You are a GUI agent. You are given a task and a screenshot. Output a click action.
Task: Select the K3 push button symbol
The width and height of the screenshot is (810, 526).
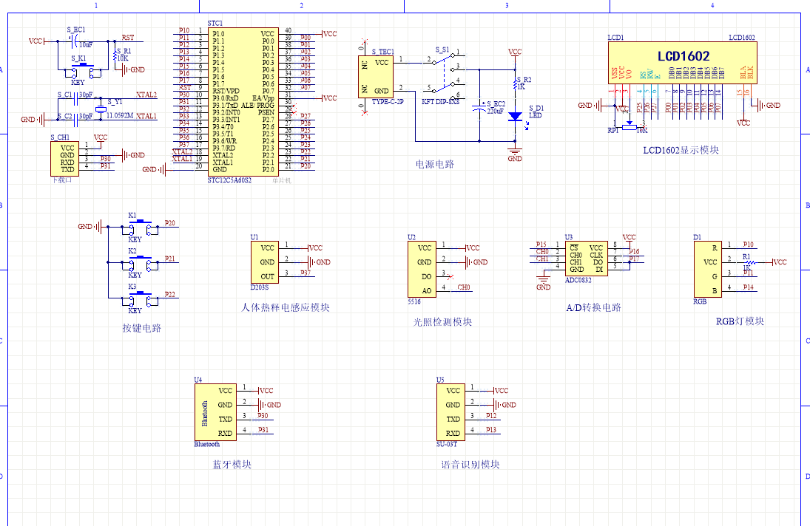pyautogui.click(x=141, y=298)
